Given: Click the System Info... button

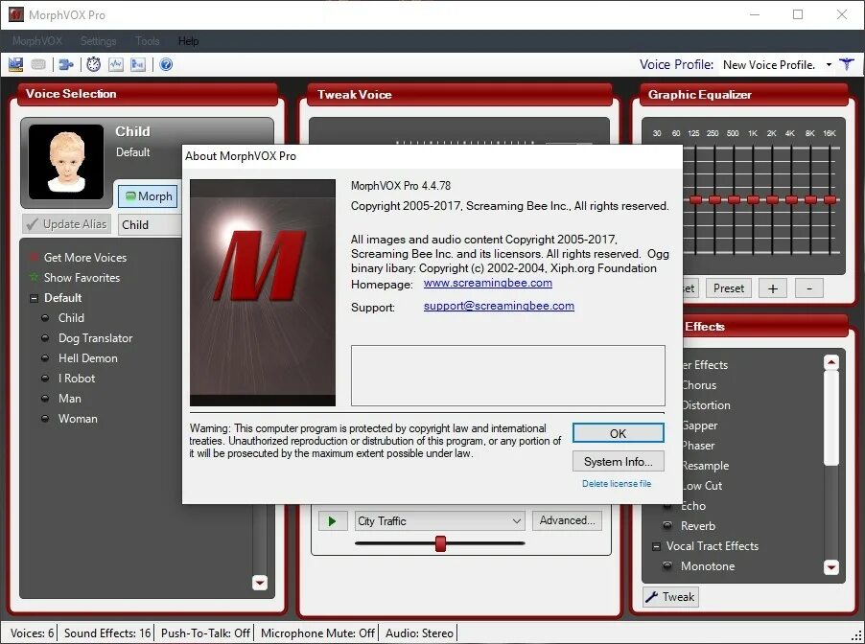Looking at the screenshot, I should (x=618, y=462).
